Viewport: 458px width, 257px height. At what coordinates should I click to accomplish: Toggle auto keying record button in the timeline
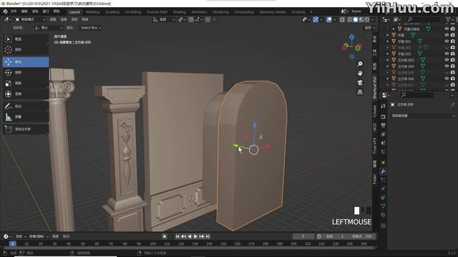[165, 236]
